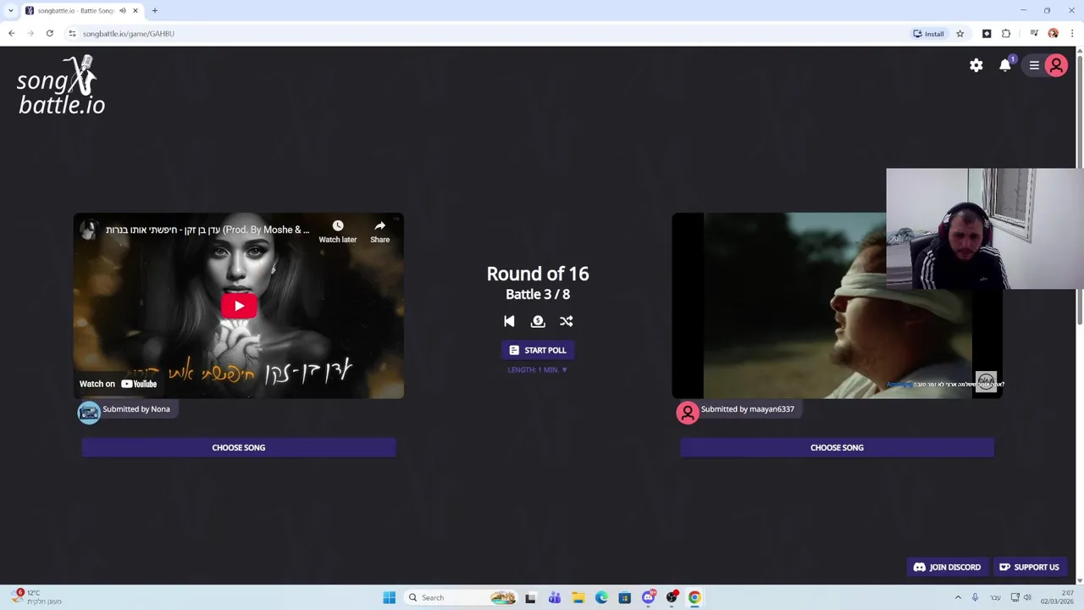Open left video on YouTube
The image size is (1084, 610).
(119, 384)
